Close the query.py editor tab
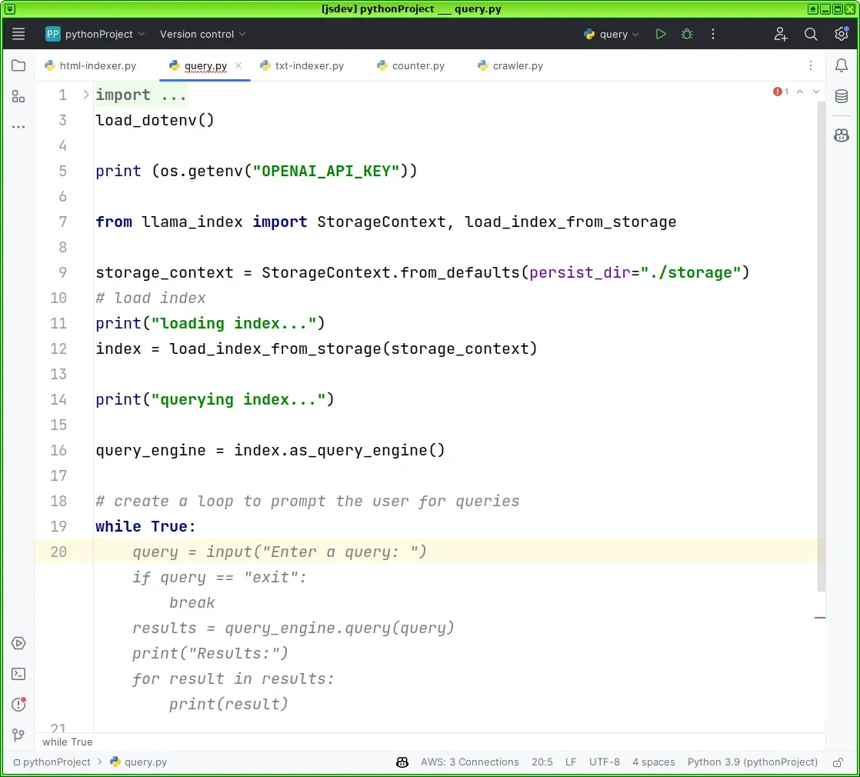The height and width of the screenshot is (777, 860). point(238,66)
